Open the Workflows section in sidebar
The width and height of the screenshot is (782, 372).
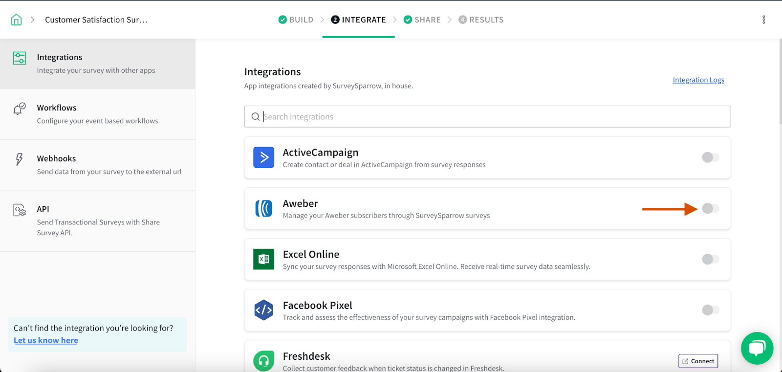coord(98,114)
